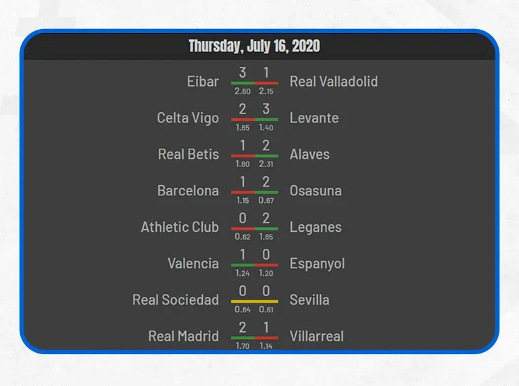Click Eibar's 2.60 expected goals value
The height and width of the screenshot is (386, 519).
point(243,91)
